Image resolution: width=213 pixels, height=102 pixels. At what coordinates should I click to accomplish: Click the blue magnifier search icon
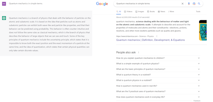point(199,4)
